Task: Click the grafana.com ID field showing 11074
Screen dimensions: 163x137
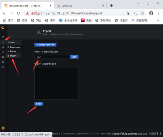Action: (x=52, y=57)
